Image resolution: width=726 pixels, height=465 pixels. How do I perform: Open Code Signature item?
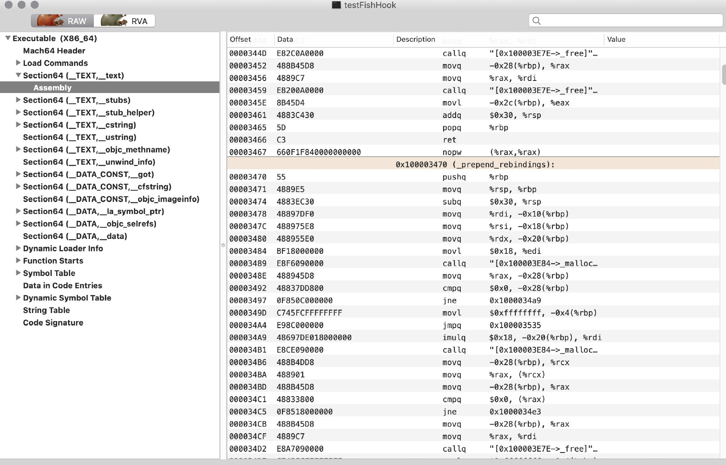[x=53, y=322]
